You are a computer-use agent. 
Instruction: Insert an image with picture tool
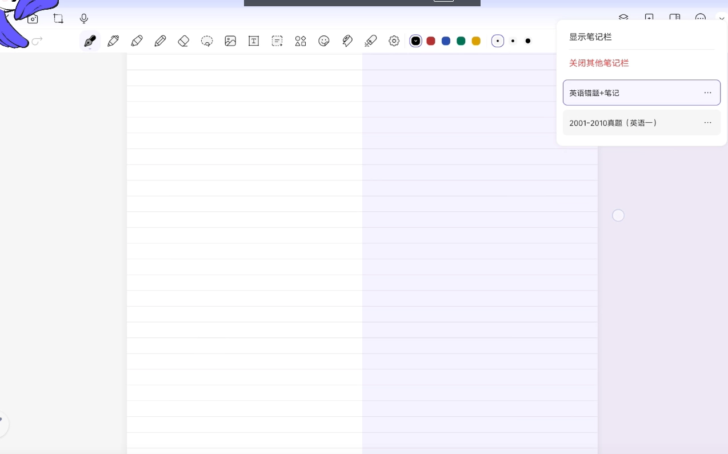230,41
